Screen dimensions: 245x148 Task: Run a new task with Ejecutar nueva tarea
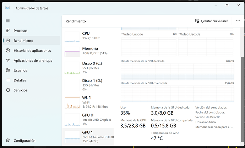pos(212,21)
